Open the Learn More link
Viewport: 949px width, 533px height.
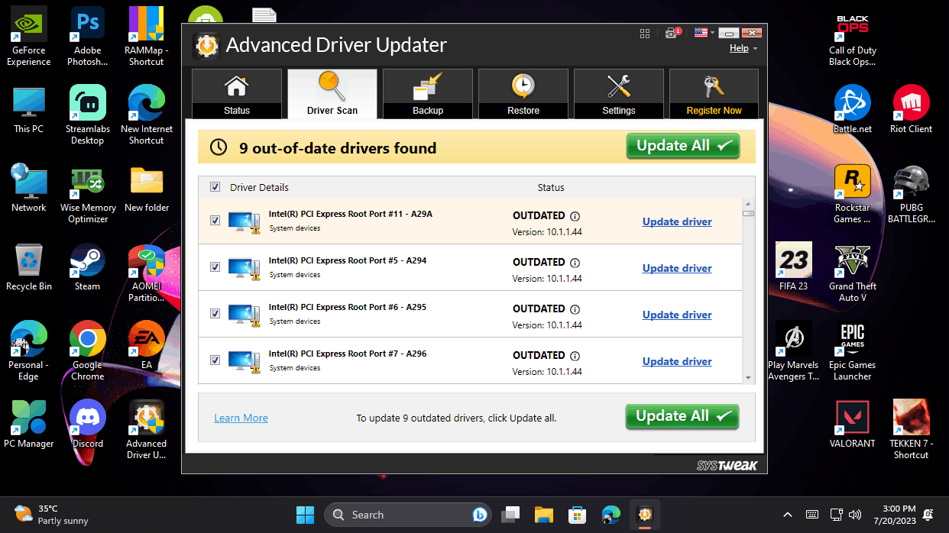241,418
